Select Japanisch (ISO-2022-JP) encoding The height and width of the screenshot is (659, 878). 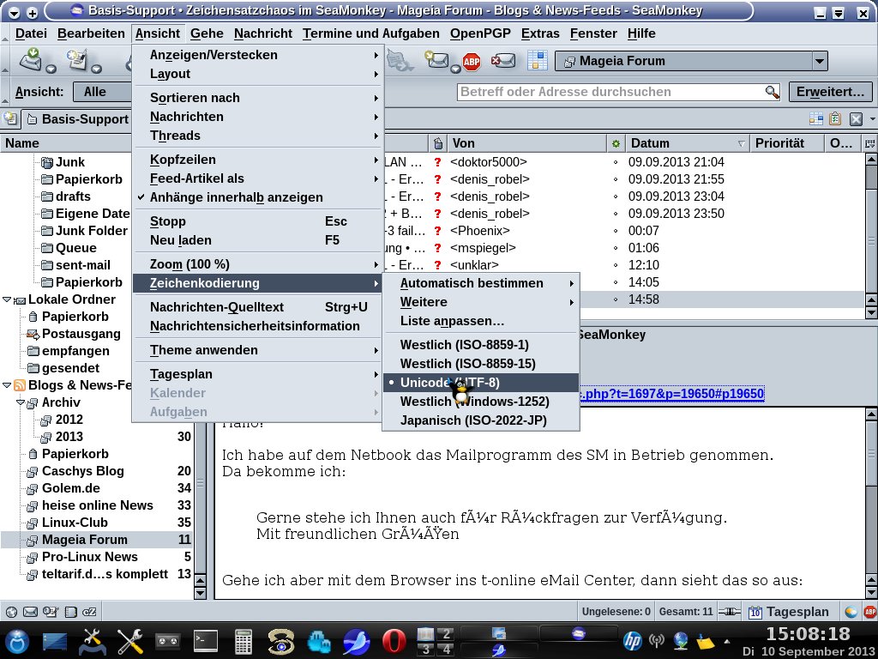[480, 420]
